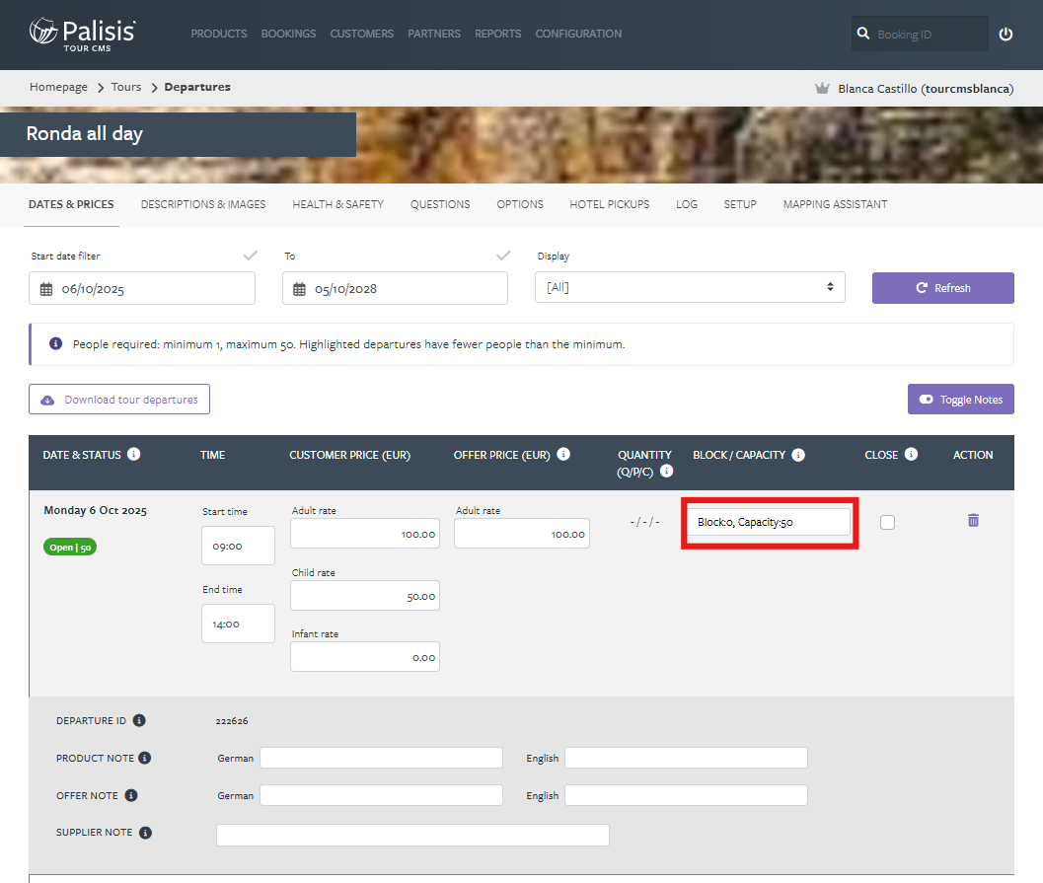1043x883 pixels.
Task: Switch to Health & Safety tab
Action: click(337, 205)
